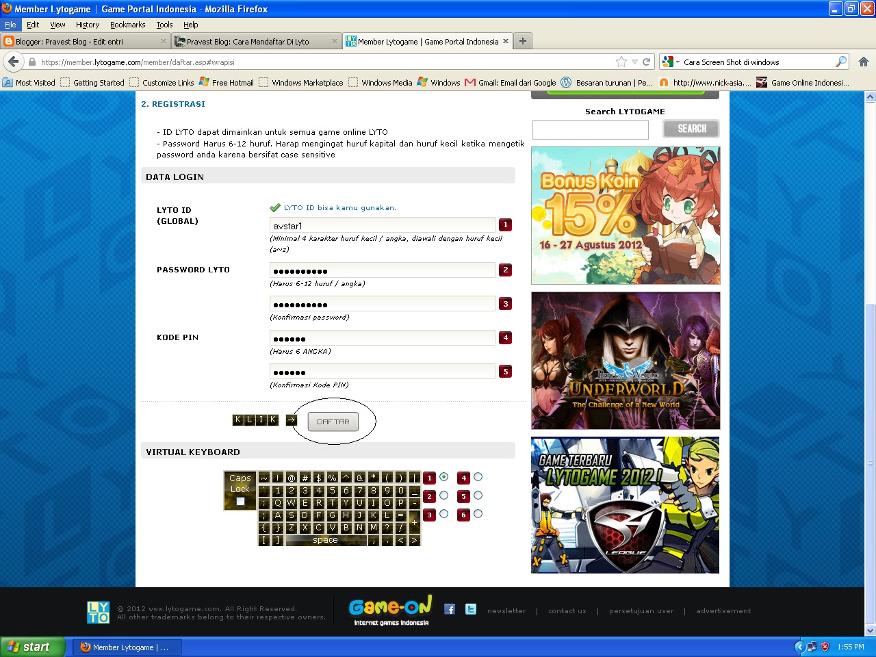Open the Tools menu
Viewport: 876px width, 657px height.
[x=164, y=25]
